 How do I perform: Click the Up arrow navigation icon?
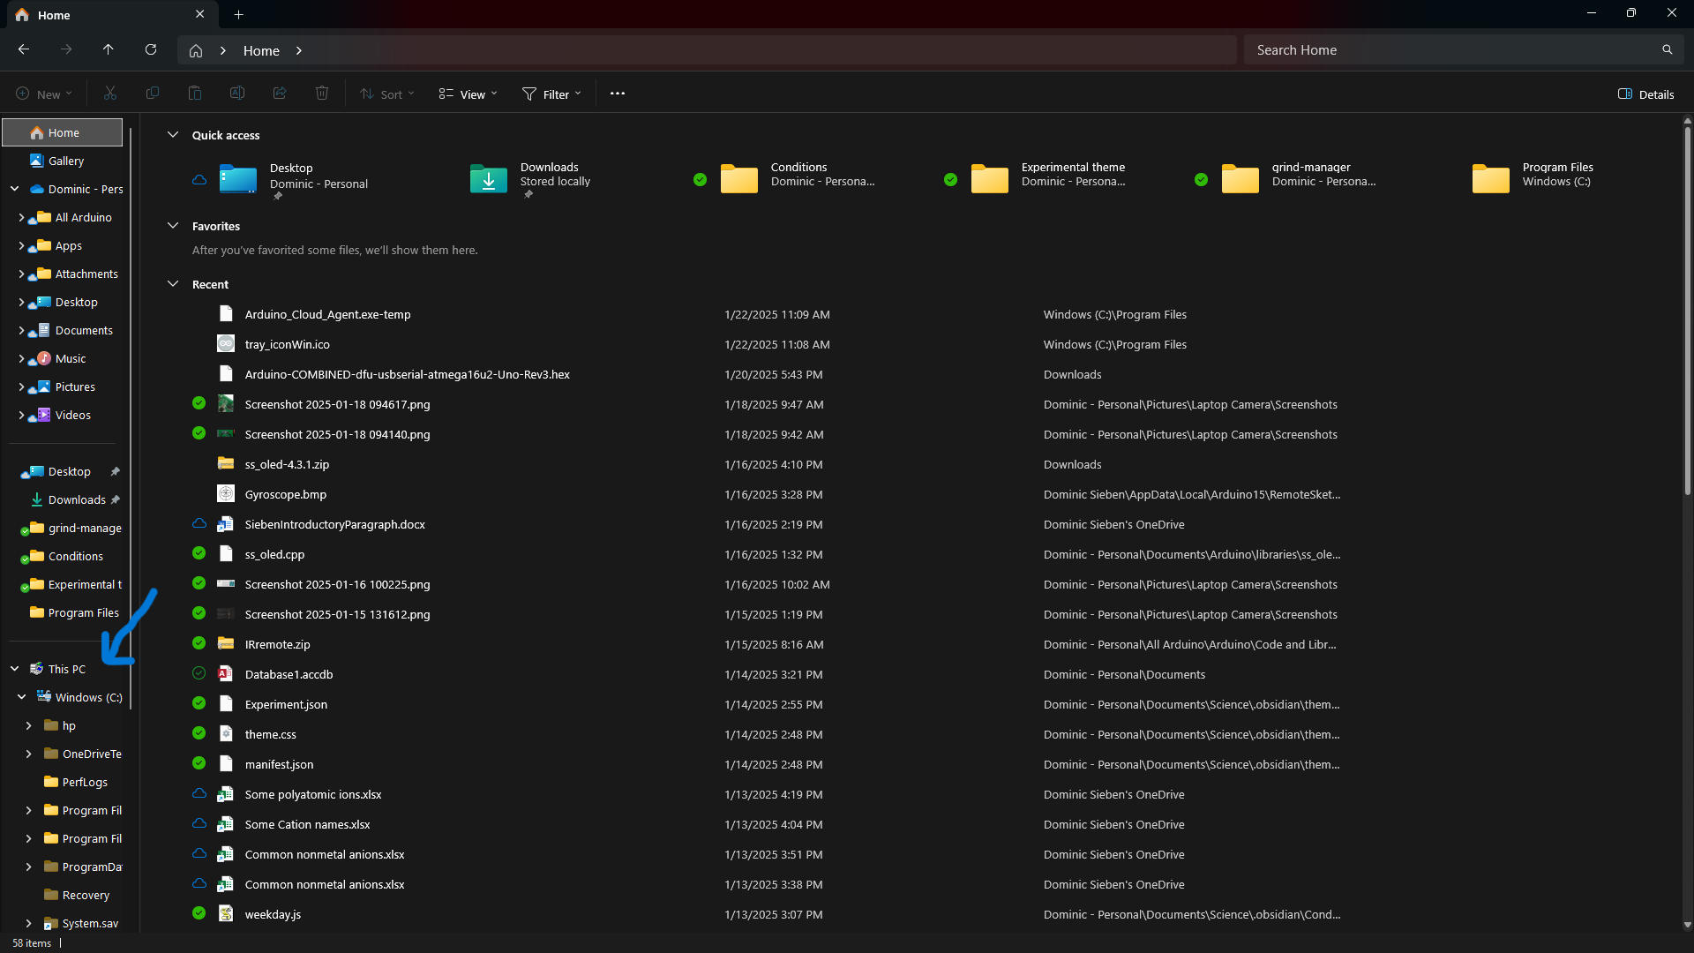[x=108, y=50]
